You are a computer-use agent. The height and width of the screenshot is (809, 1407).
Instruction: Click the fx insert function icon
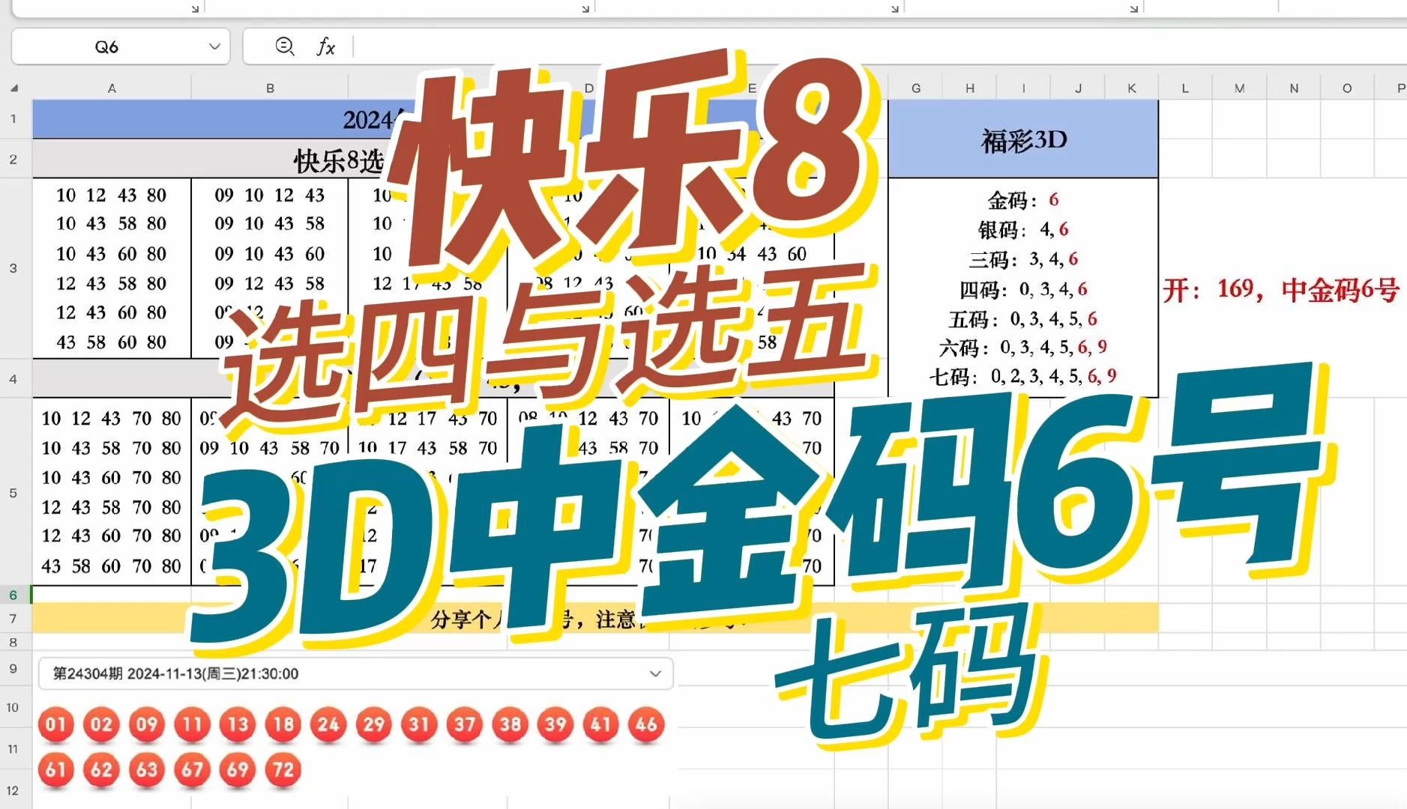tap(325, 46)
